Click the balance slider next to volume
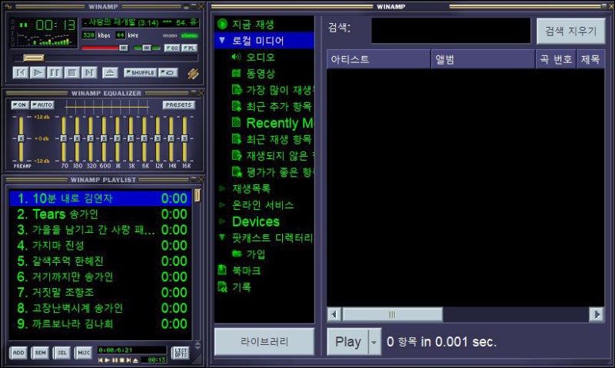The image size is (615, 368). pyautogui.click(x=147, y=48)
